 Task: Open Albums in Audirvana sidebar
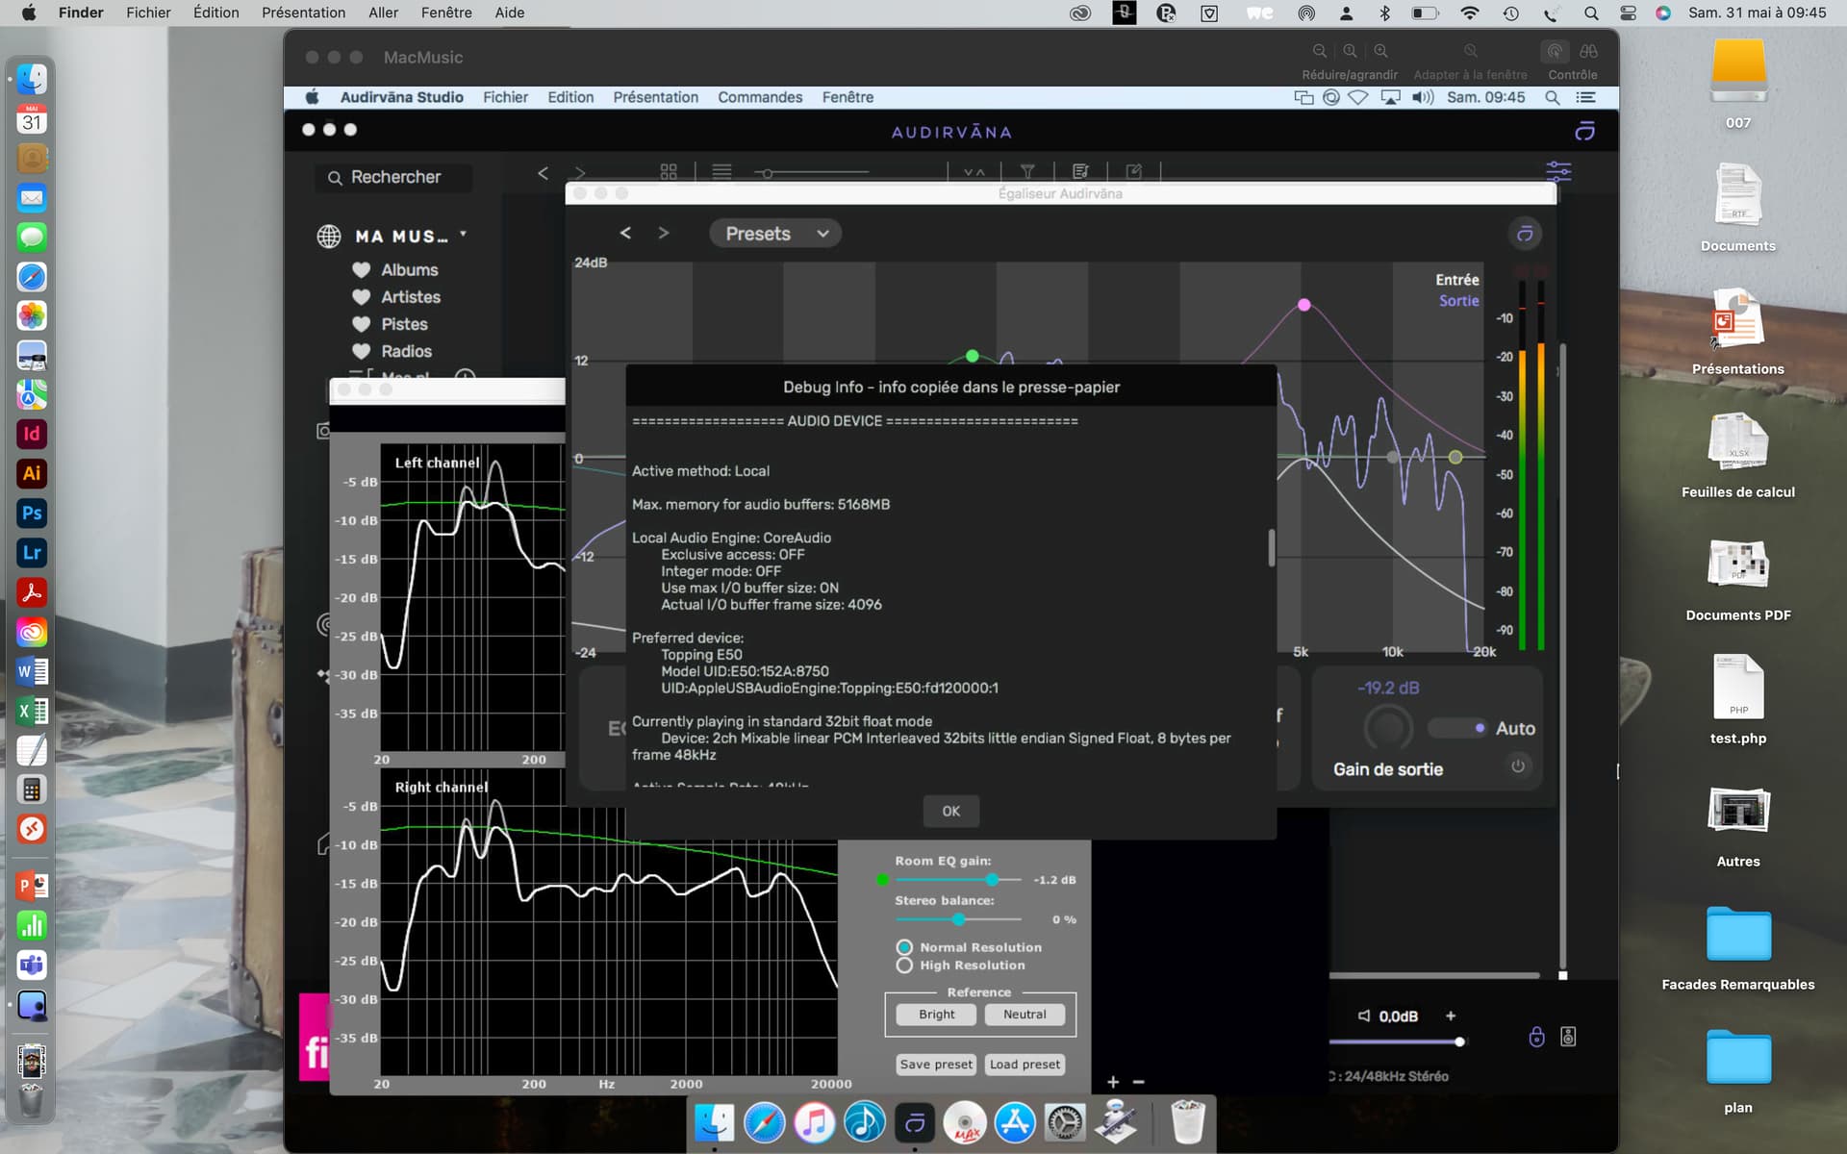click(x=409, y=270)
